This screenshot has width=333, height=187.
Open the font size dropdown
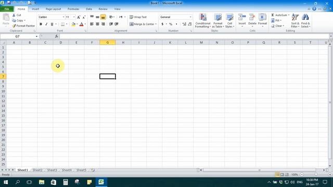tap(74, 17)
